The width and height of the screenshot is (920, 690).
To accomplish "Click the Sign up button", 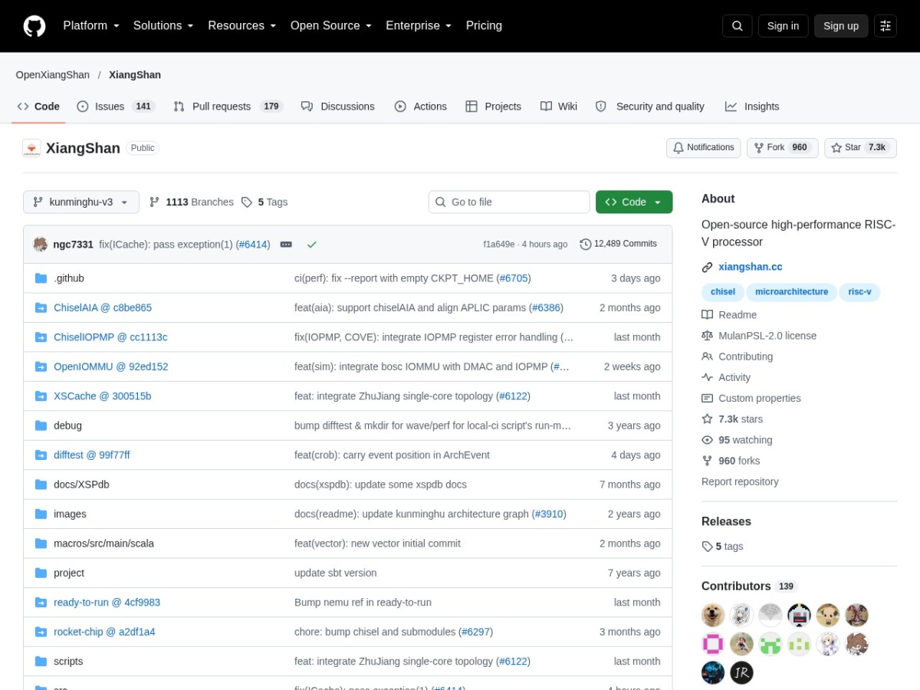I will pyautogui.click(x=841, y=26).
